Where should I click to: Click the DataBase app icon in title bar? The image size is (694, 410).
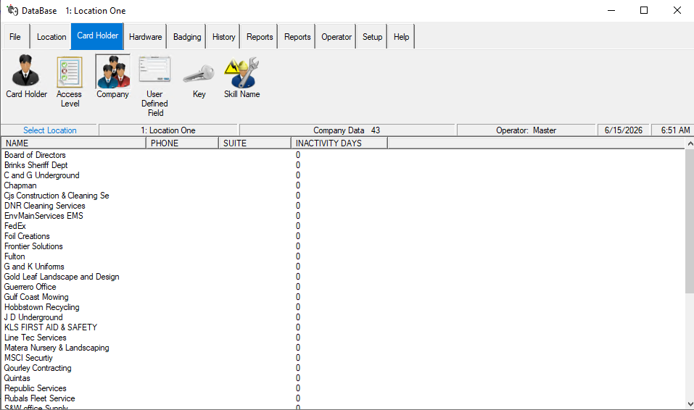(x=12, y=10)
